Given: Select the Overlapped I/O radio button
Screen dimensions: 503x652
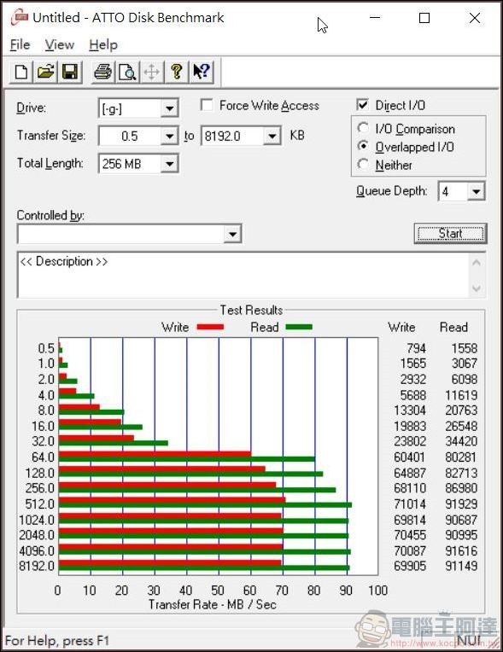Looking at the screenshot, I should pos(363,147).
